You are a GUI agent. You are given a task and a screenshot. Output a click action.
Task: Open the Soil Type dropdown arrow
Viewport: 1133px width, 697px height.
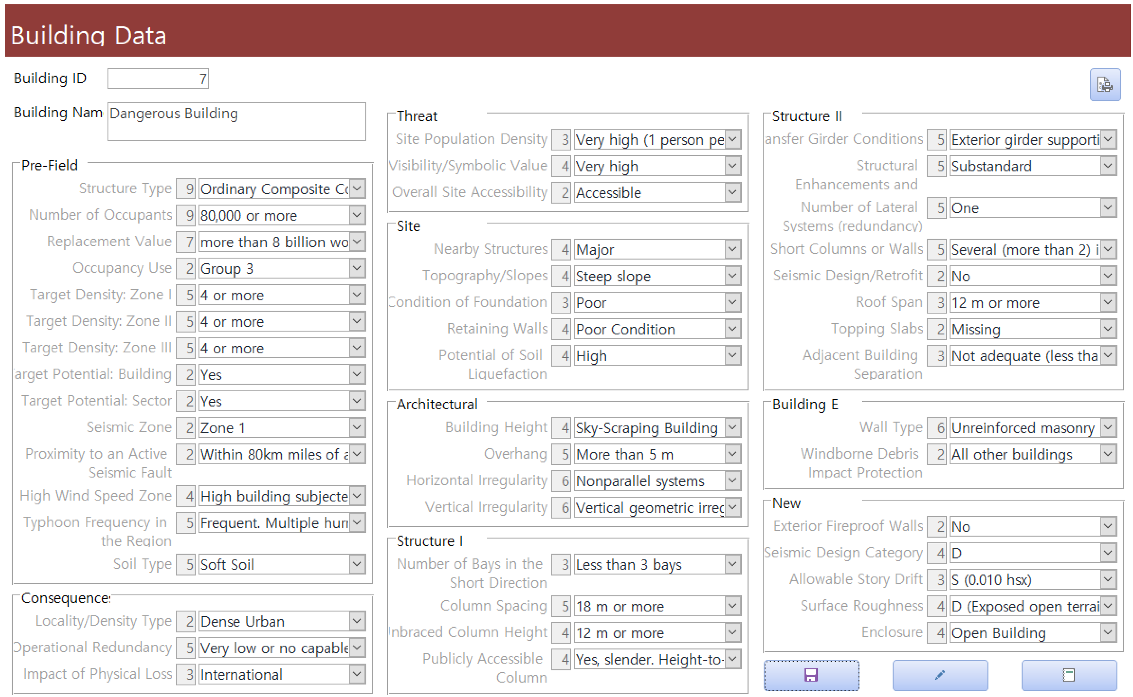pyautogui.click(x=357, y=564)
